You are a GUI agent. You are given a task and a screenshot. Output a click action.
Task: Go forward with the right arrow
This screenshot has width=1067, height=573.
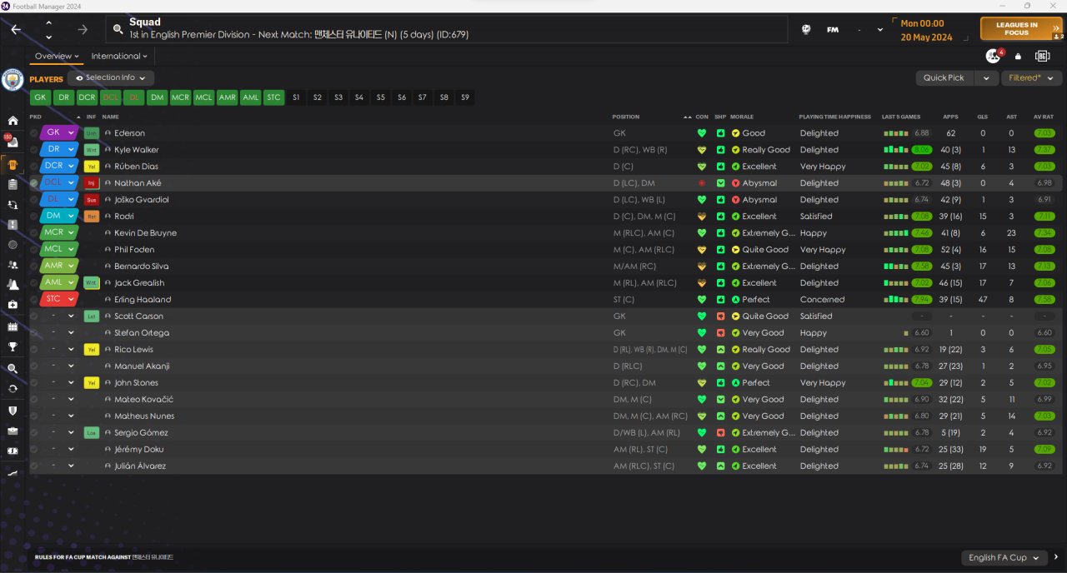(83, 29)
